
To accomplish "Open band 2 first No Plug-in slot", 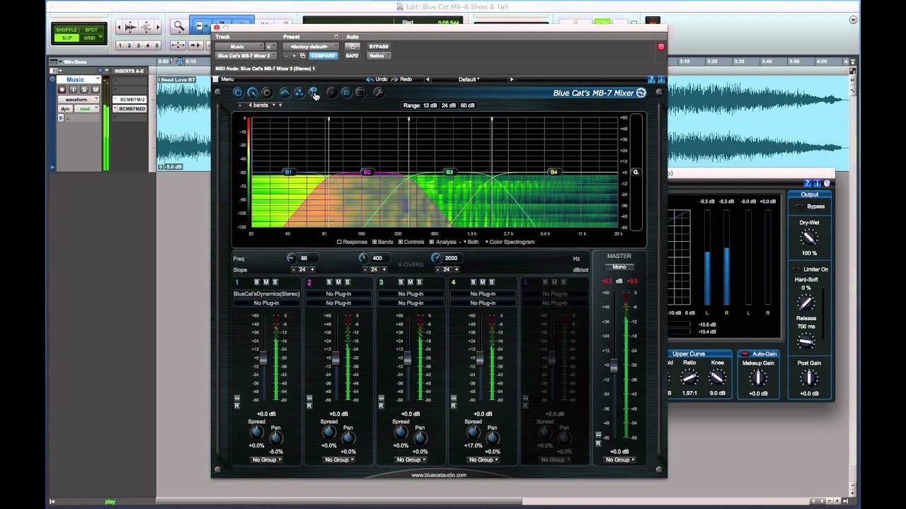I will (338, 294).
